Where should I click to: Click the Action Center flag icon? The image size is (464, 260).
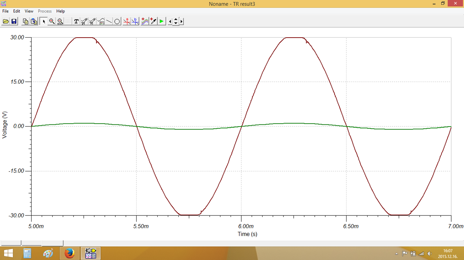coord(405,253)
